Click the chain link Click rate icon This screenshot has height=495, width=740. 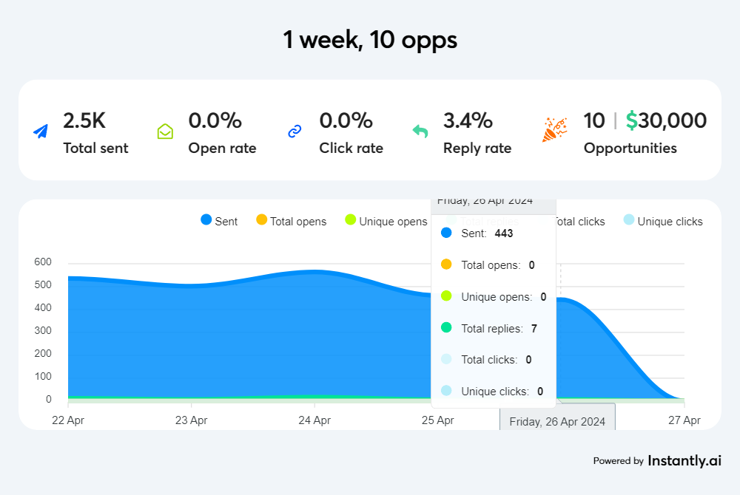point(295,129)
